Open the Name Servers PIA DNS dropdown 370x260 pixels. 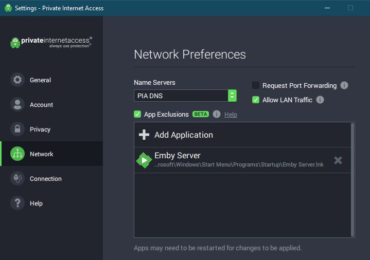point(185,96)
